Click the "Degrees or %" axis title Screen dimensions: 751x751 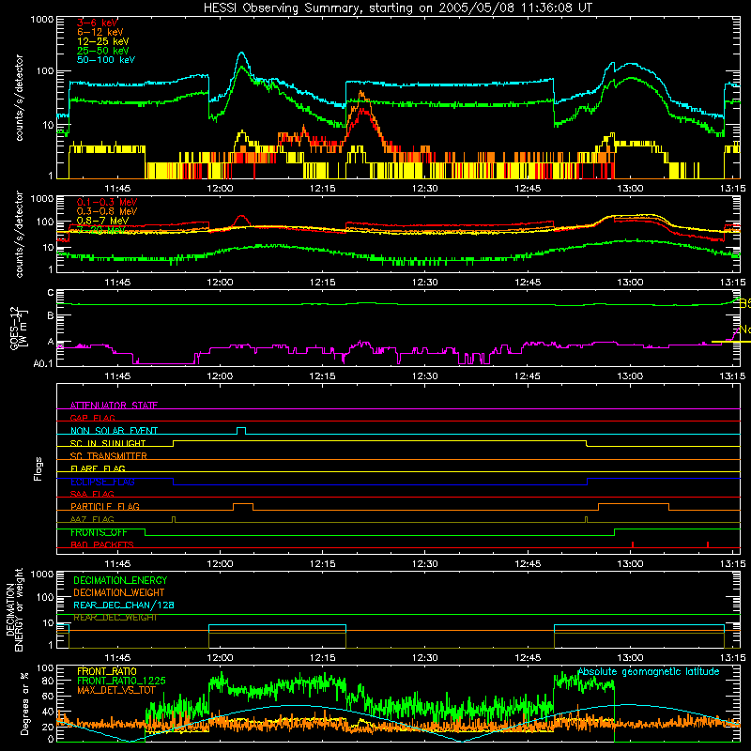[24, 703]
